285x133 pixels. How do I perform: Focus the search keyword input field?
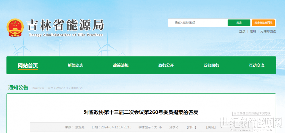coord(198,23)
